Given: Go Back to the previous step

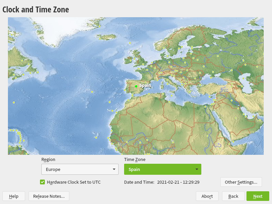Looking at the screenshot, I should (233, 196).
